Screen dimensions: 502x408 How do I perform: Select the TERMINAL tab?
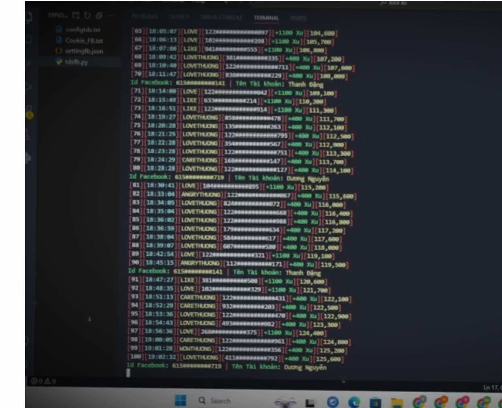pos(266,18)
